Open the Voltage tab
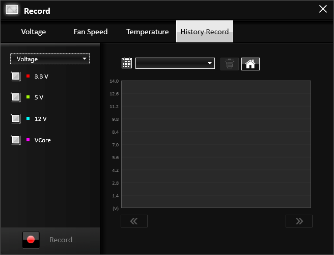 pos(34,32)
